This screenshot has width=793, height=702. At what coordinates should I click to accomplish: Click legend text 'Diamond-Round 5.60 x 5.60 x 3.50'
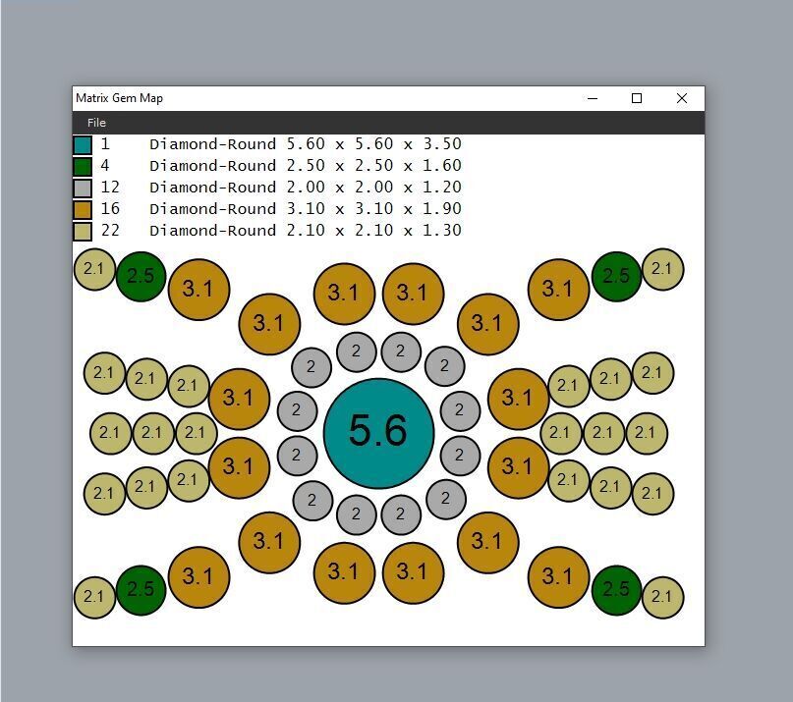click(x=306, y=144)
